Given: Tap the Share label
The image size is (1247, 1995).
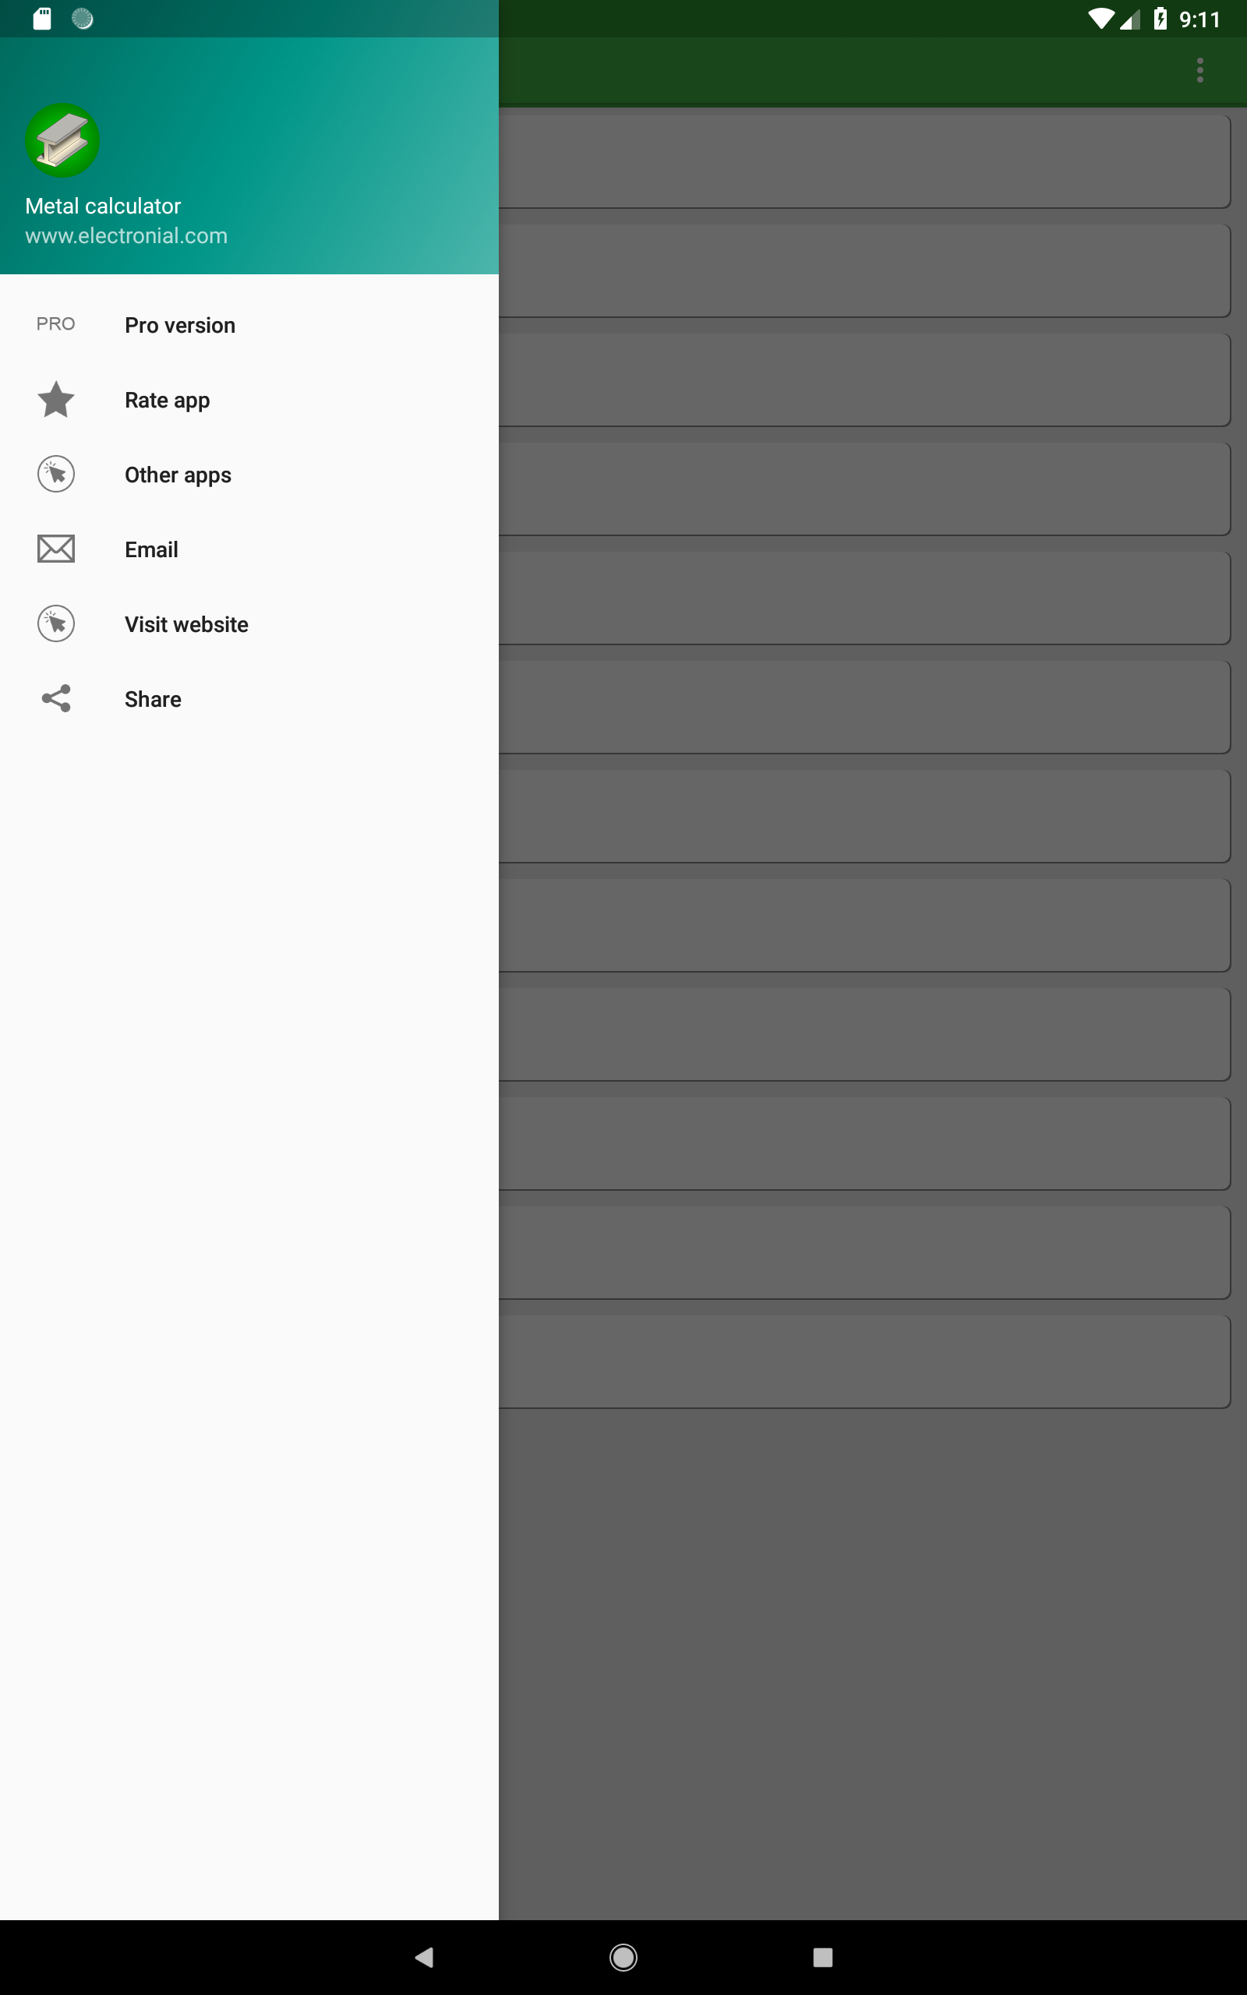Looking at the screenshot, I should pyautogui.click(x=153, y=699).
